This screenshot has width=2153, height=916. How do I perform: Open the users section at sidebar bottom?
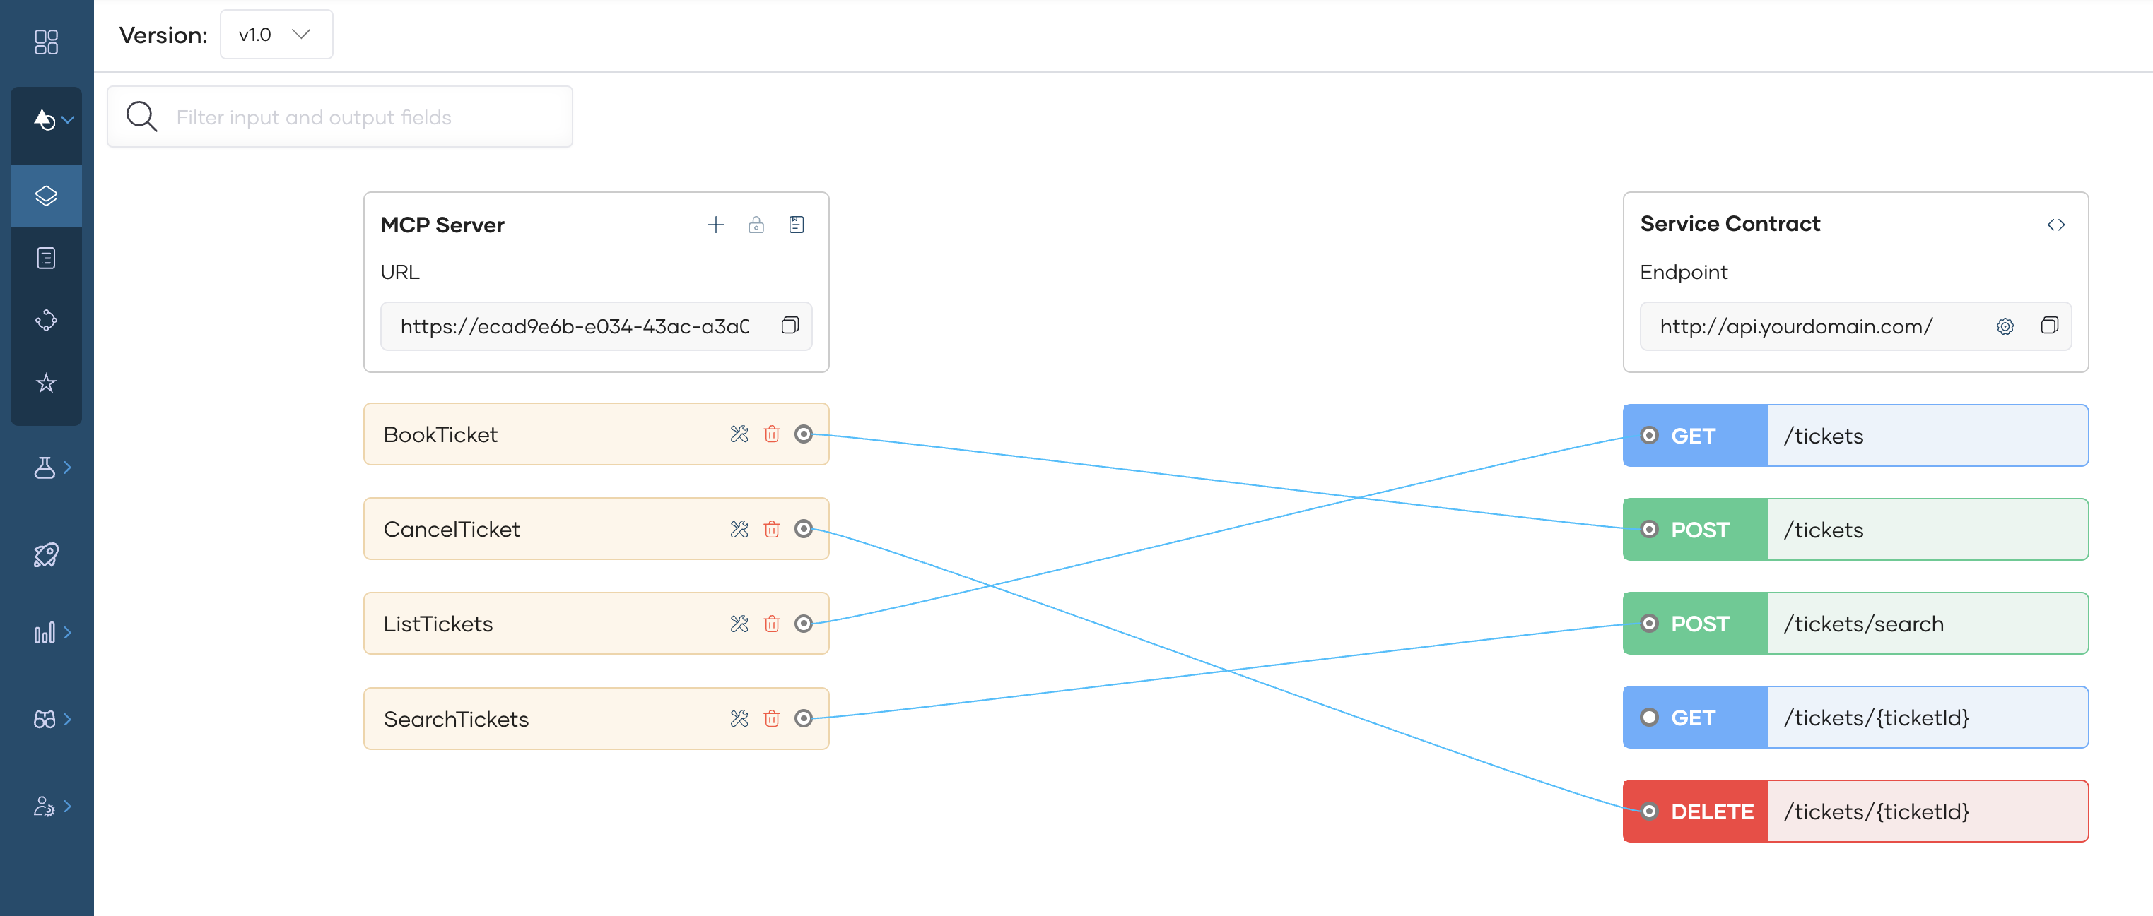(x=46, y=806)
